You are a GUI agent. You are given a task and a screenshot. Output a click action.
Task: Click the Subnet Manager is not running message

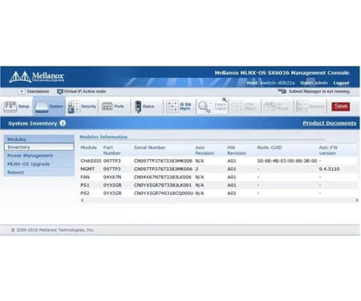319,92
